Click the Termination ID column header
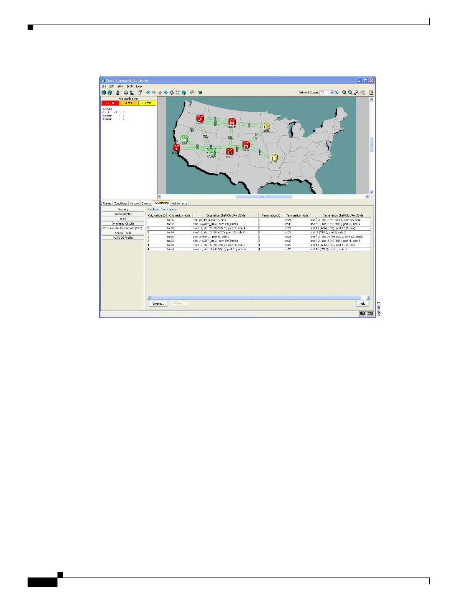 (x=271, y=216)
